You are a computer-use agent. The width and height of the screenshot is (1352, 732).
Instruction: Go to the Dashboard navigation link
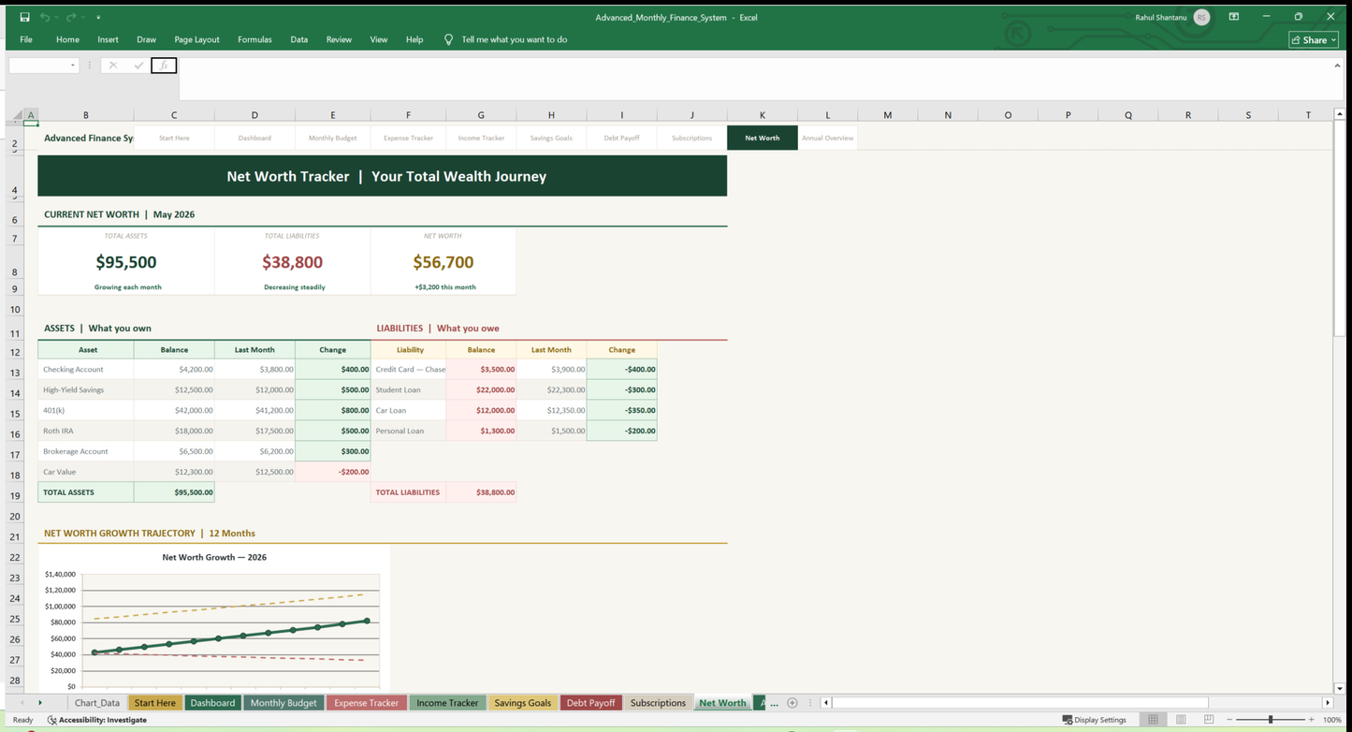254,138
